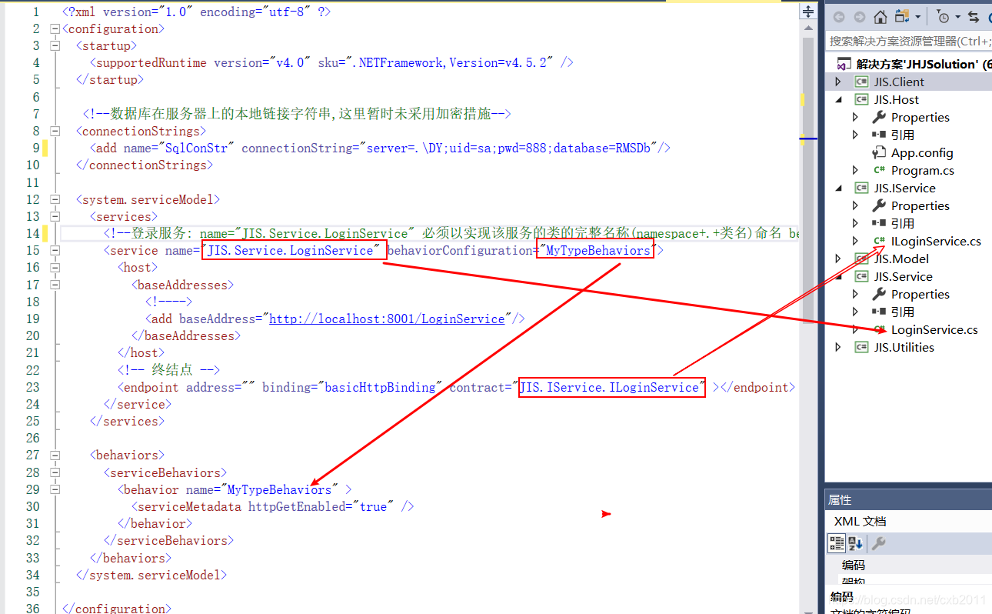The width and height of the screenshot is (992, 614).
Task: Click the pending changes filter clock icon
Action: point(943,17)
